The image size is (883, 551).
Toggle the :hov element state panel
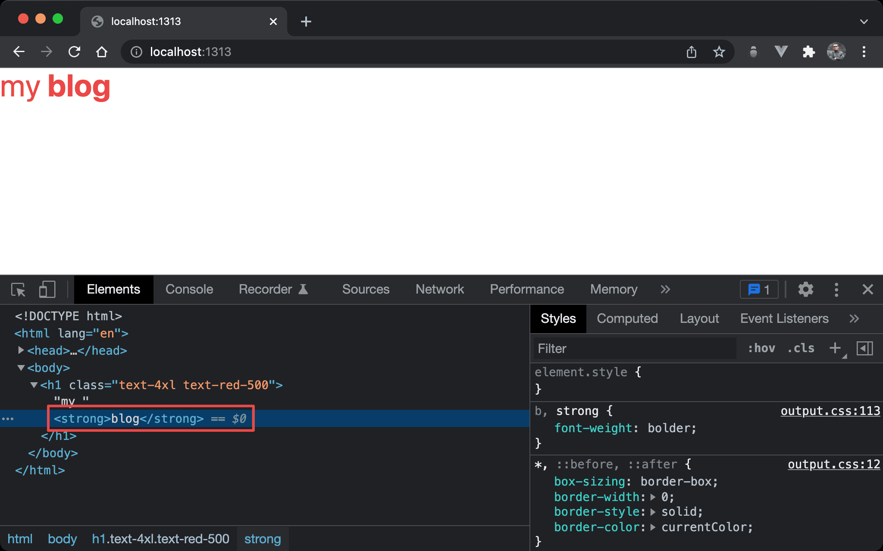click(761, 348)
